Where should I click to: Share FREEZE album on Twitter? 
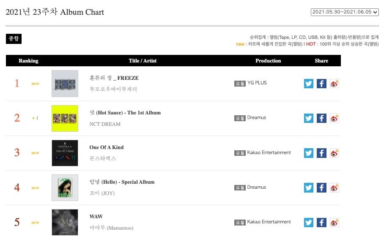(x=309, y=84)
